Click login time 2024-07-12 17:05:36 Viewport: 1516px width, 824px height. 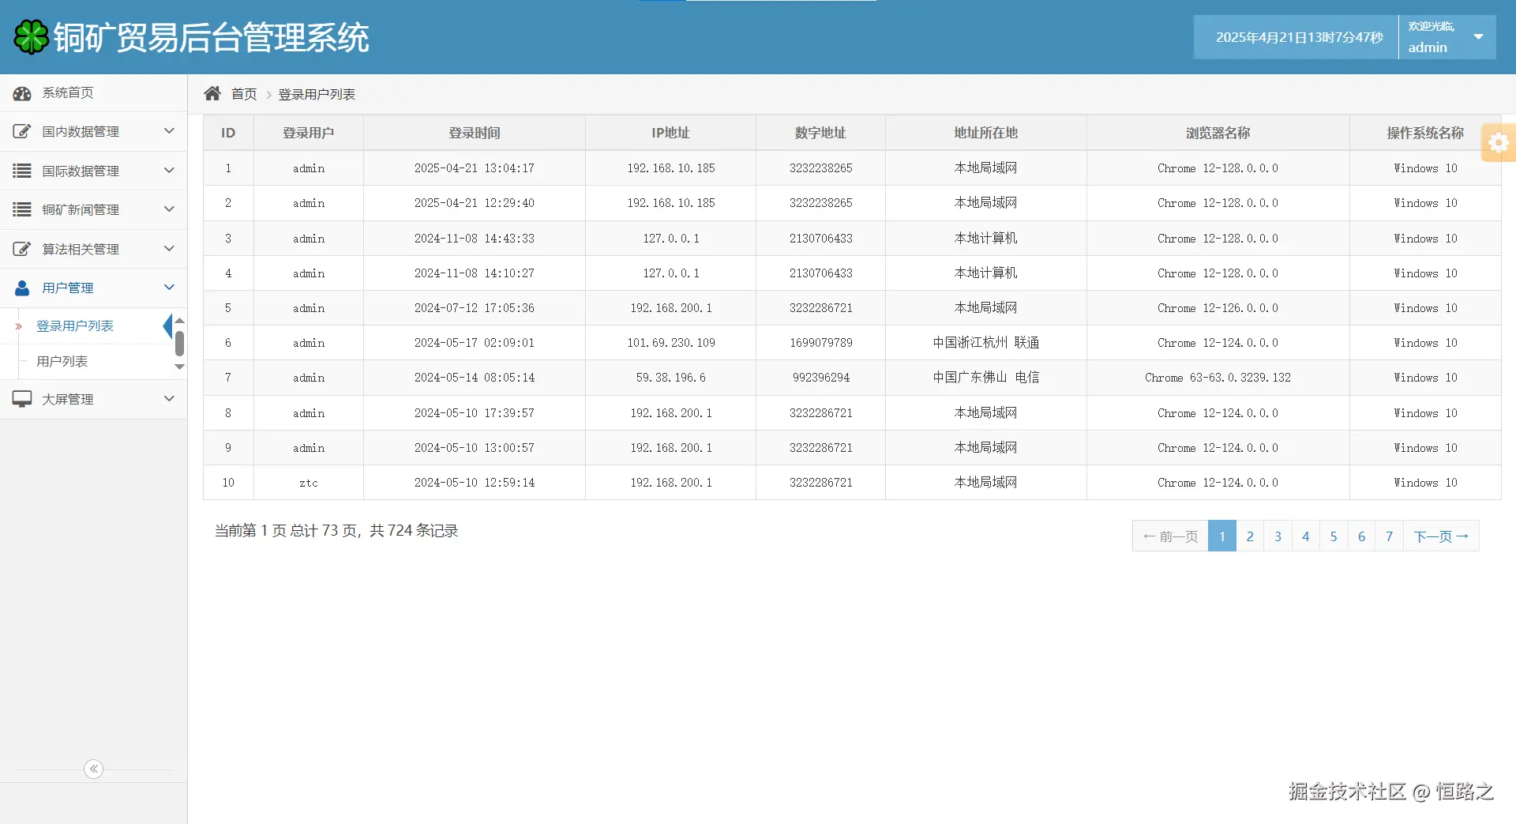(475, 308)
